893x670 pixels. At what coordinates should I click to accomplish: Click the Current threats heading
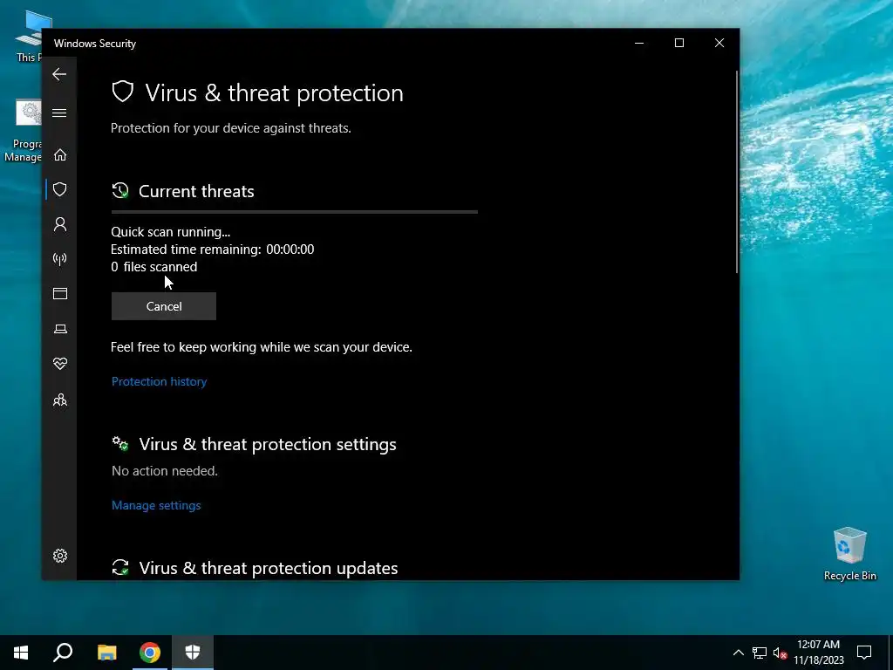tap(196, 191)
